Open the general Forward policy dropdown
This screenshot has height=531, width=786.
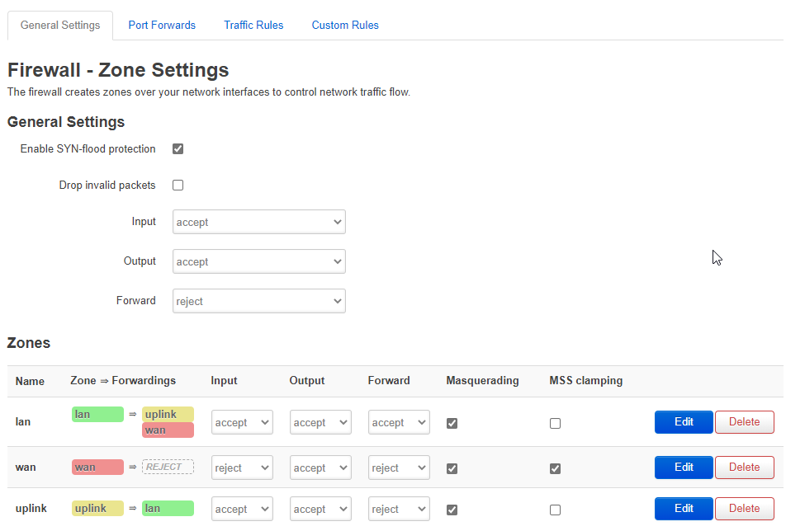pyautogui.click(x=258, y=302)
